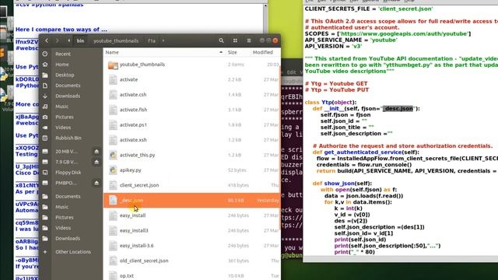The width and height of the screenshot is (498, 280).
Task: Show previous path segments with the left arrow
Action: [69, 40]
